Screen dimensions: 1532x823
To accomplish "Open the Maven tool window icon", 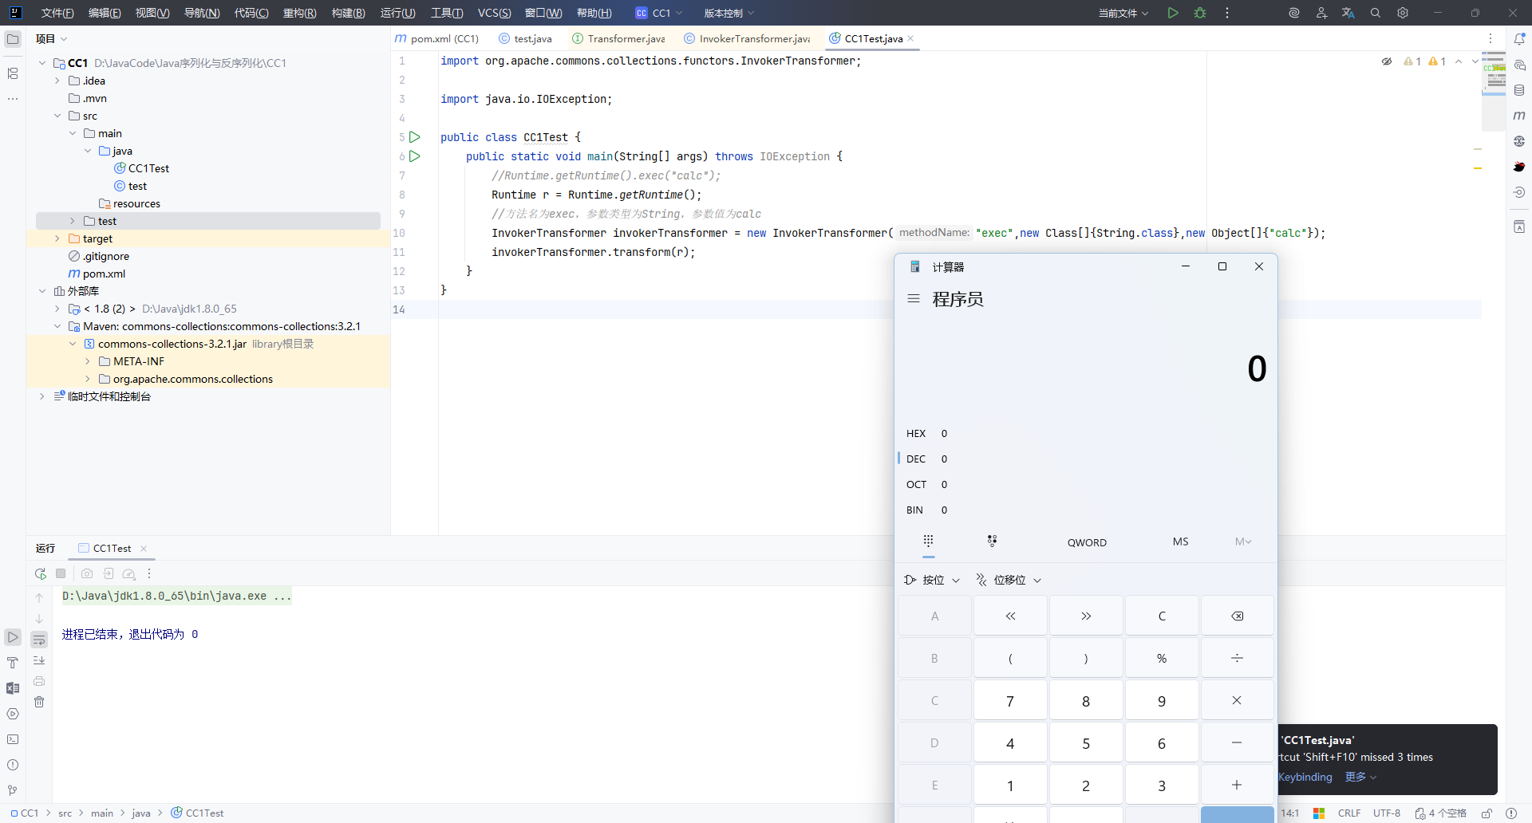I will click(1519, 116).
